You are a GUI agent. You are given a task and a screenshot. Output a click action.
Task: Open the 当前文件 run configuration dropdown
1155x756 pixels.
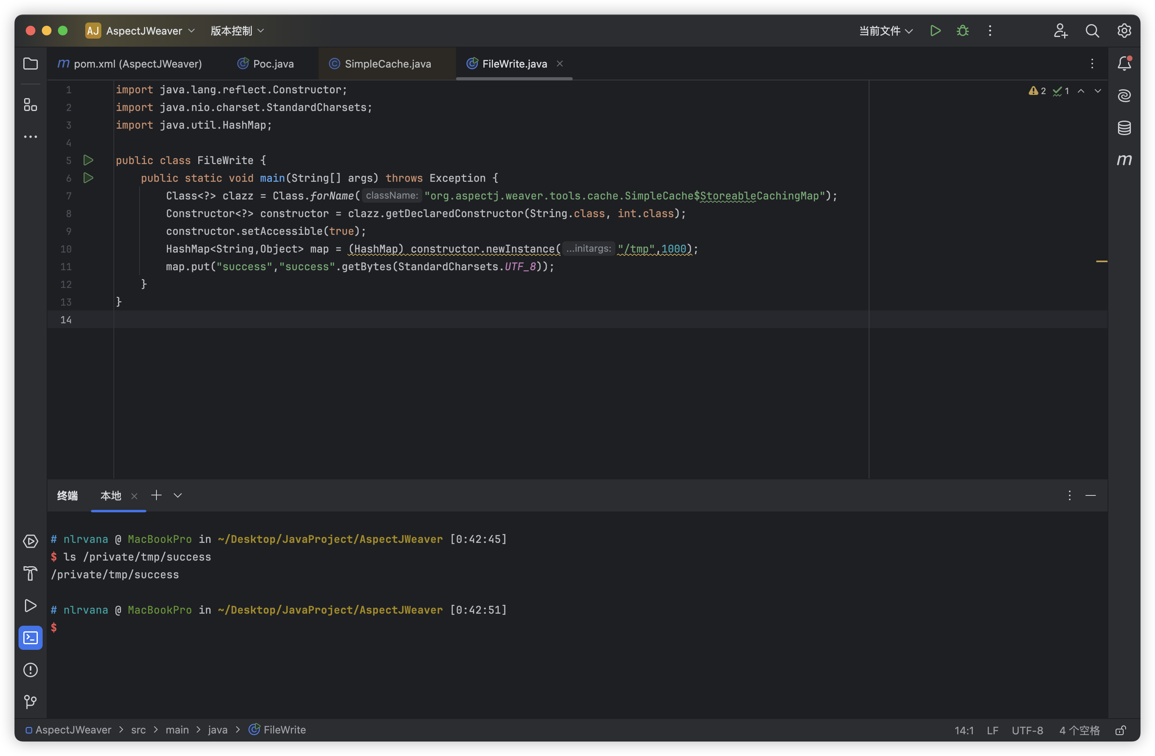(886, 31)
